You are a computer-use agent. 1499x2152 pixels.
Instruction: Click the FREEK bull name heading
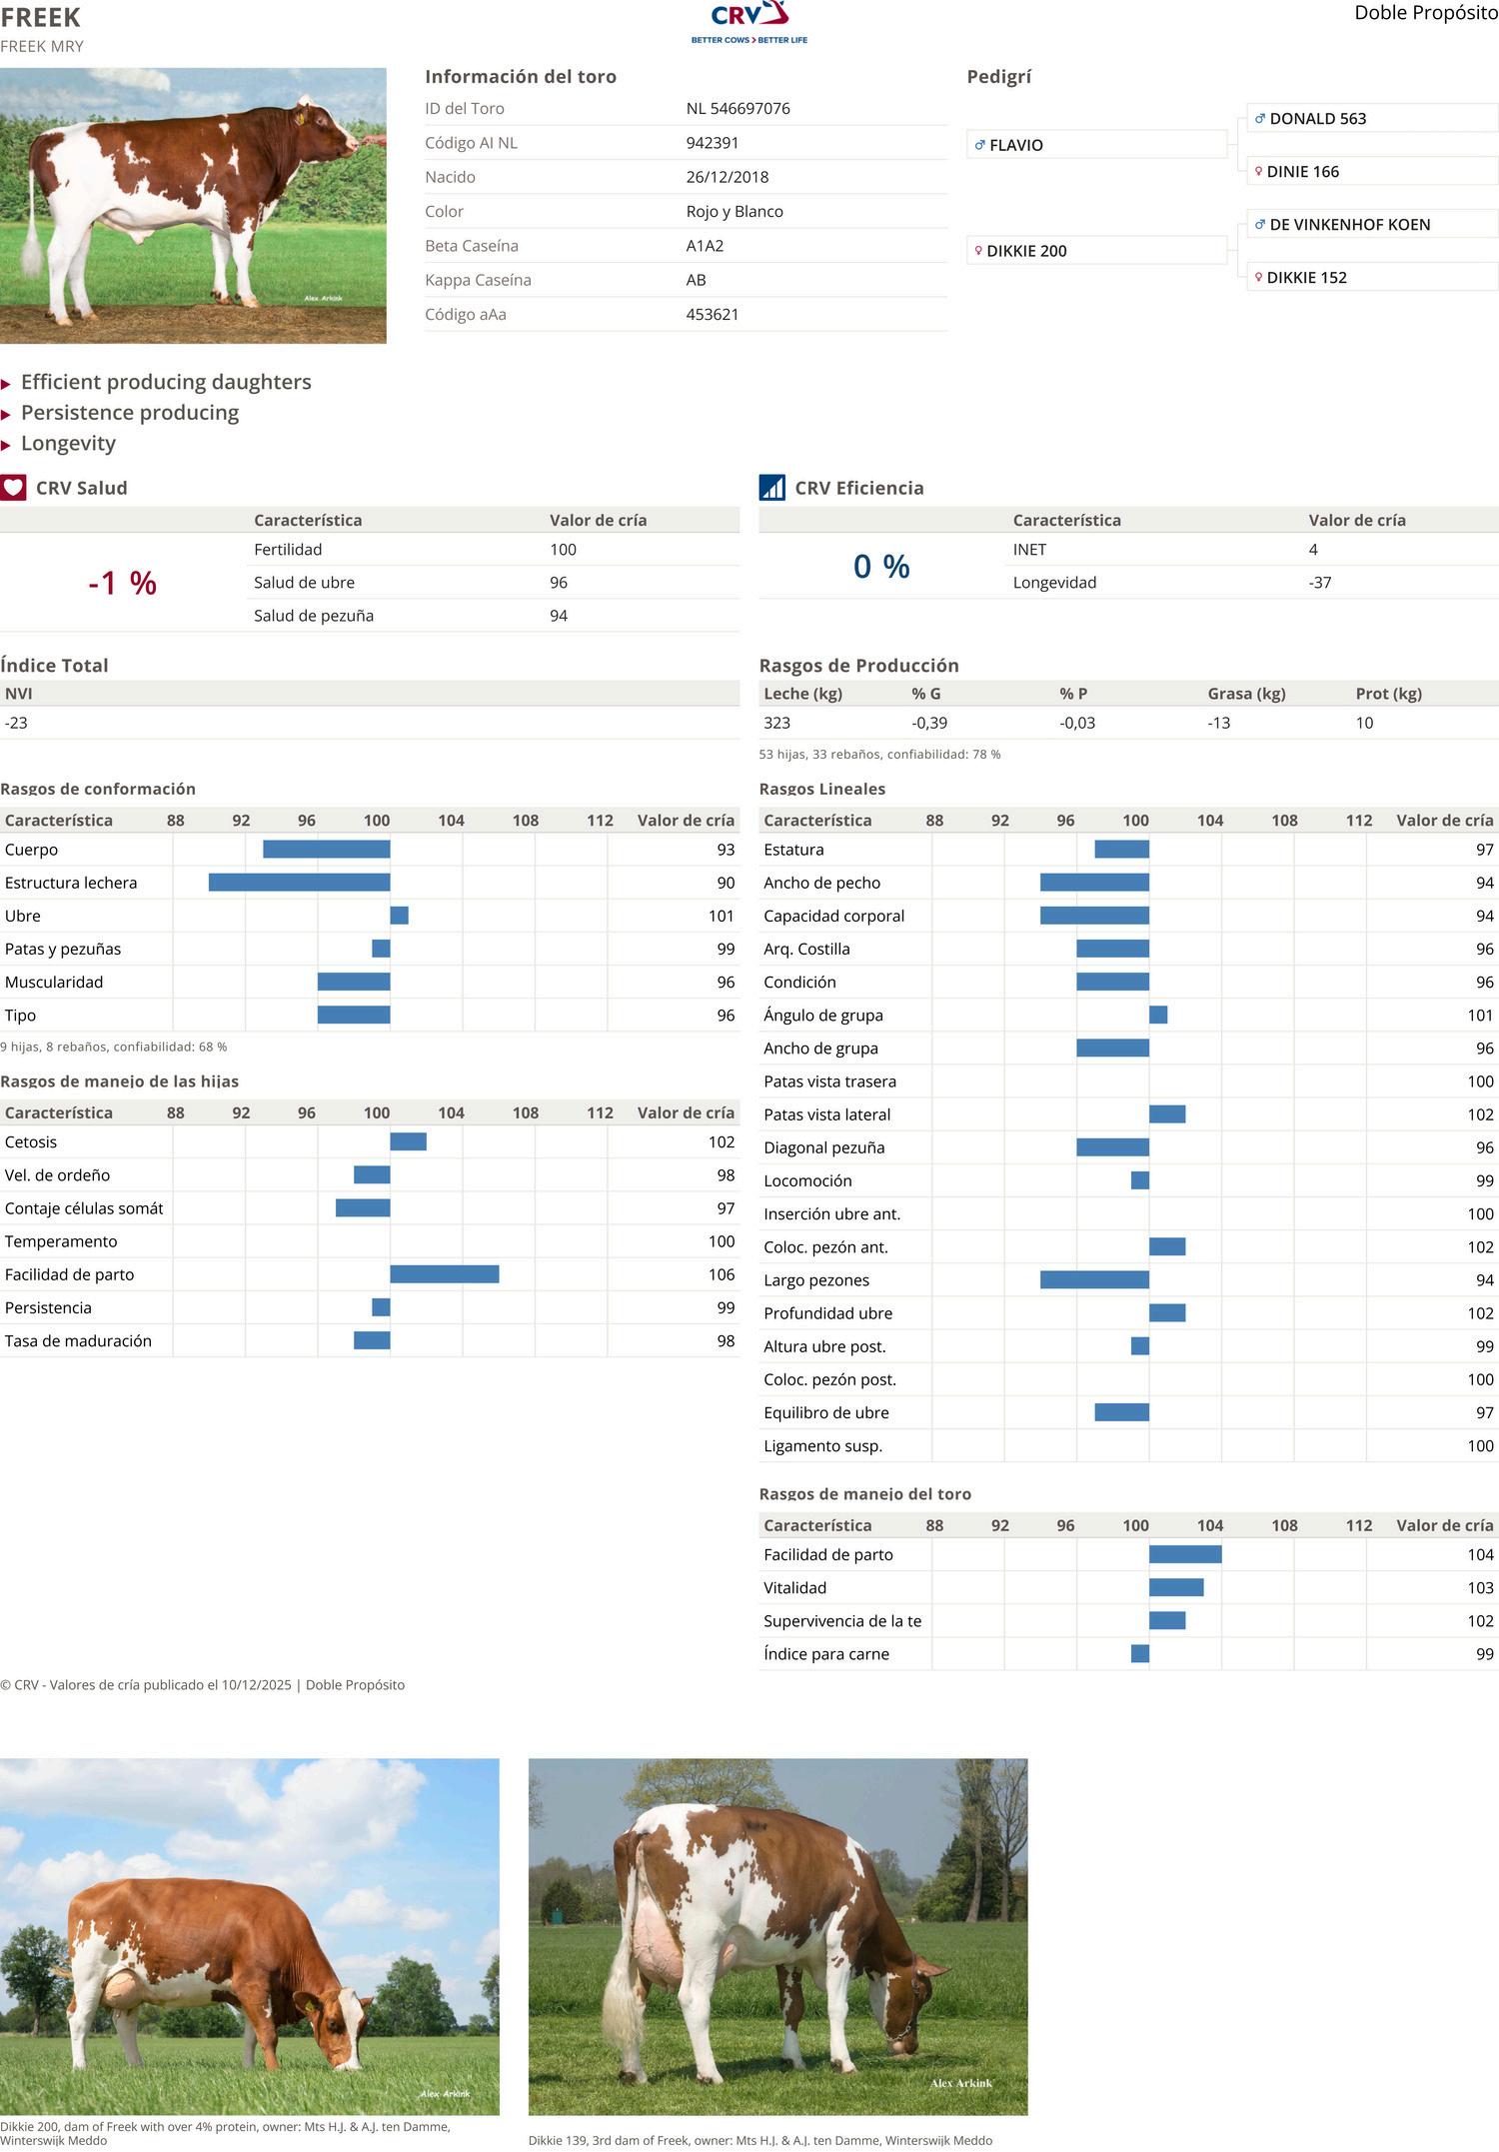41,17
